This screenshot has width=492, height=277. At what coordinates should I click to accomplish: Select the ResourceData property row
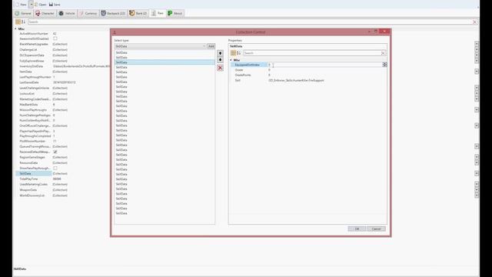(x=28, y=162)
